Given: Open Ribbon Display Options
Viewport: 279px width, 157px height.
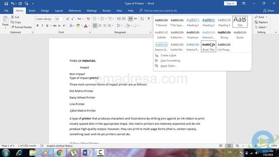Looking at the screenshot, I should click(244, 3).
